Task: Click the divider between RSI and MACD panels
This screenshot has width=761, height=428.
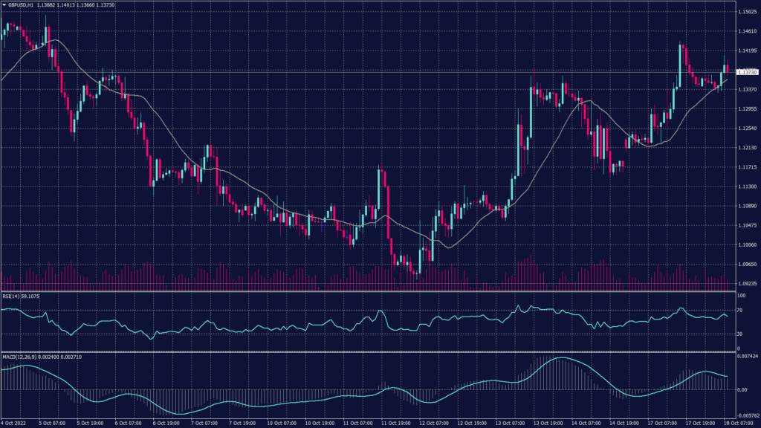Action: pos(372,352)
